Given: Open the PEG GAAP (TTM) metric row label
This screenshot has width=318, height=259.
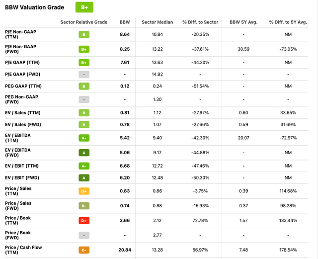Looking at the screenshot, I should [x=23, y=86].
